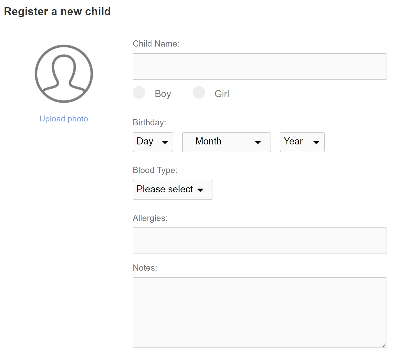Click the Blood Type dropdown arrow

click(200, 190)
